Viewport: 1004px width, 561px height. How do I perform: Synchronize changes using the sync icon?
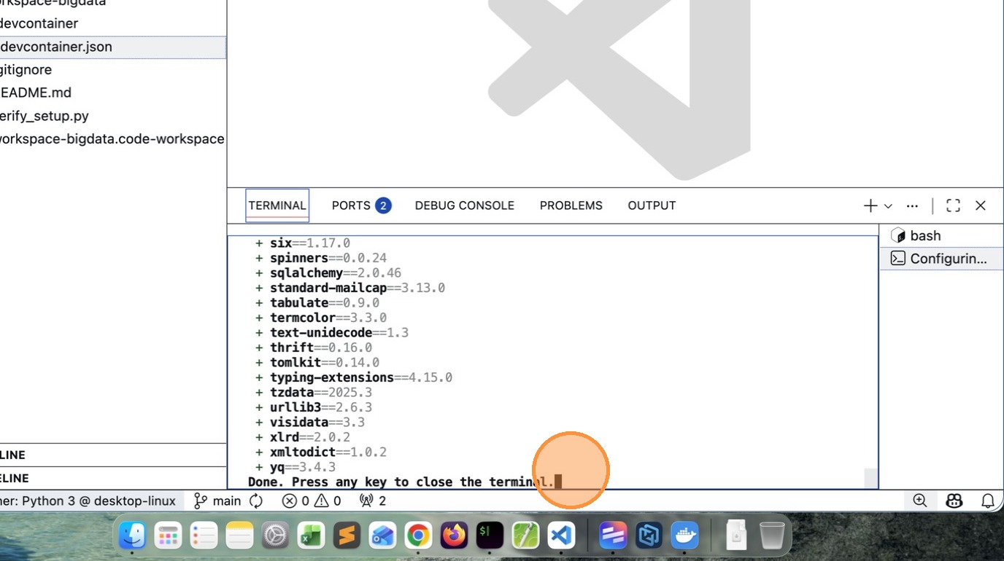click(256, 501)
